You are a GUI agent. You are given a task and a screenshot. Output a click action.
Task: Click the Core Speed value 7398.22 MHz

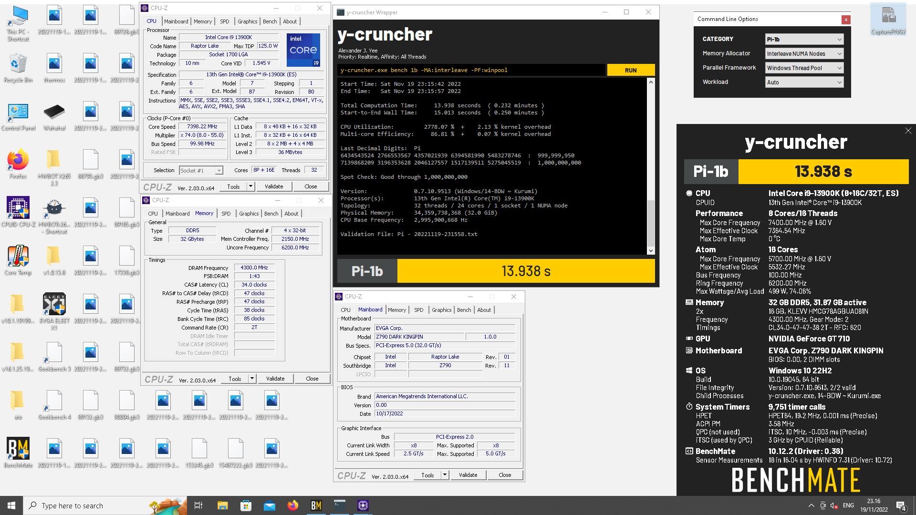(x=202, y=127)
